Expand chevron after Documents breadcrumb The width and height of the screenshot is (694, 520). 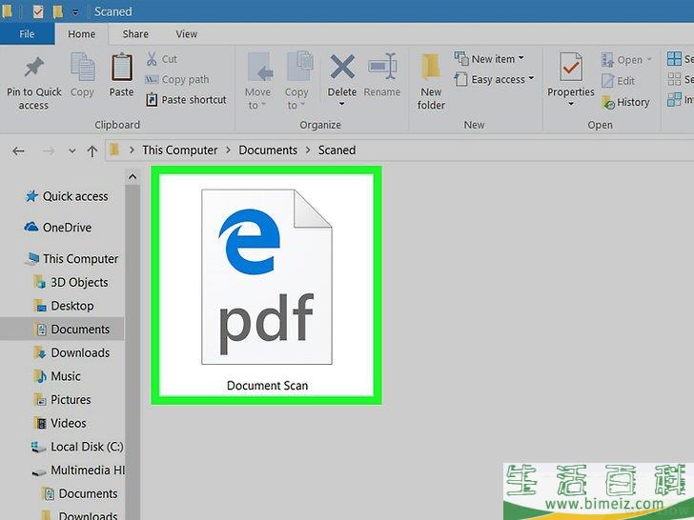click(308, 150)
